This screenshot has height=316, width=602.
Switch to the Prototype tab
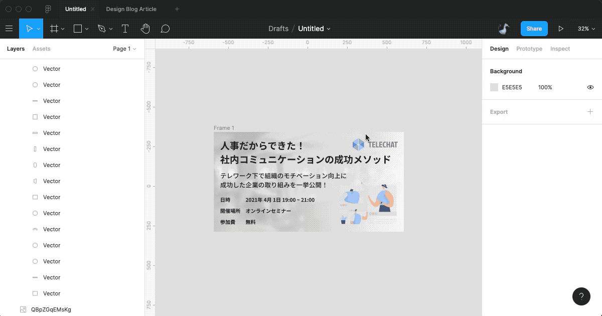(x=529, y=49)
